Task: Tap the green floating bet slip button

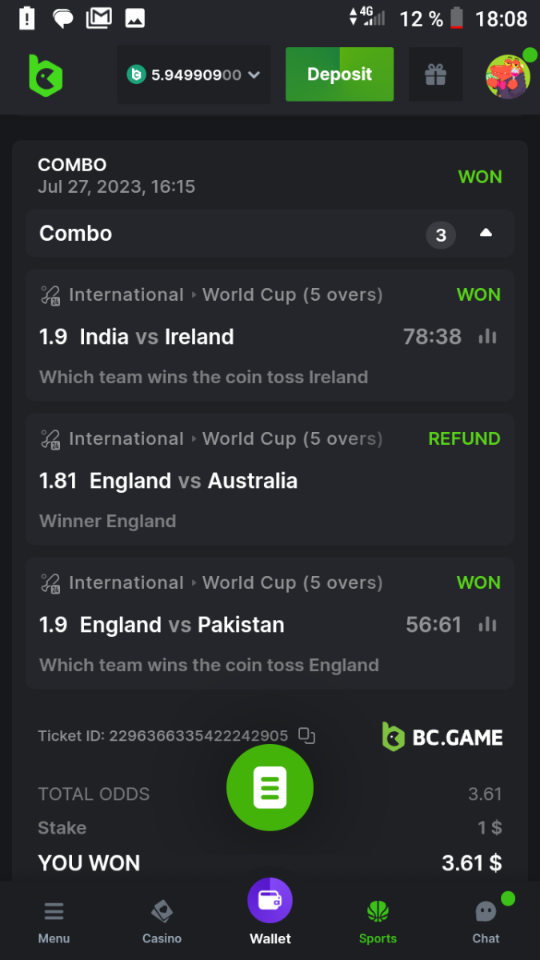Action: click(270, 788)
